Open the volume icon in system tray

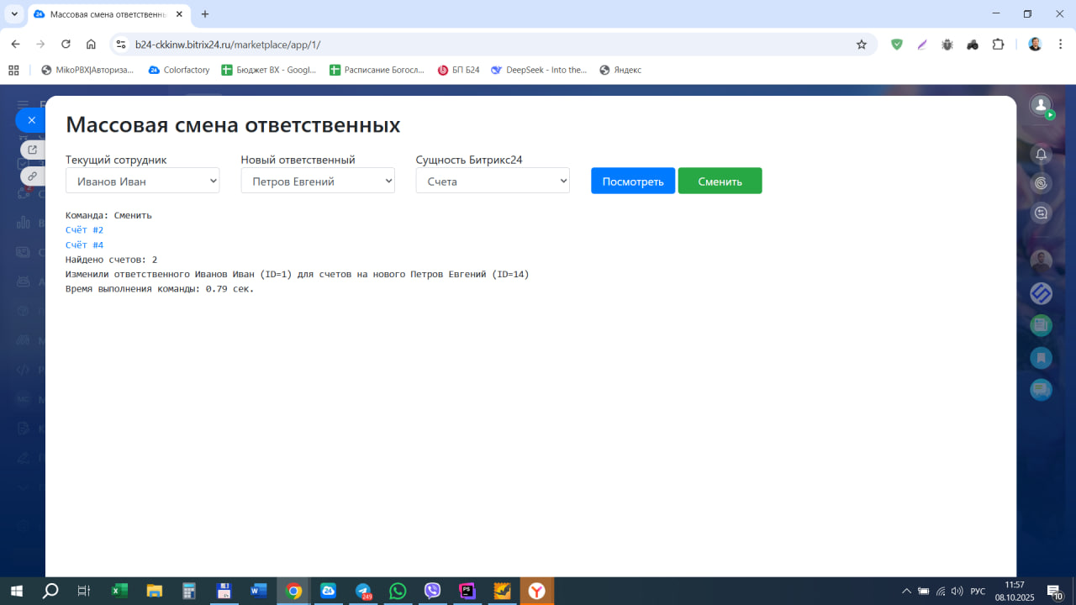957,591
